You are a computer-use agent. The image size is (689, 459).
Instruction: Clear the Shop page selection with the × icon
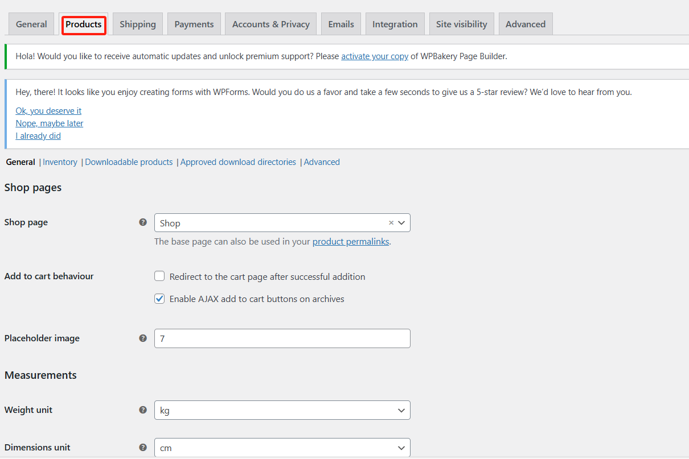click(x=391, y=222)
